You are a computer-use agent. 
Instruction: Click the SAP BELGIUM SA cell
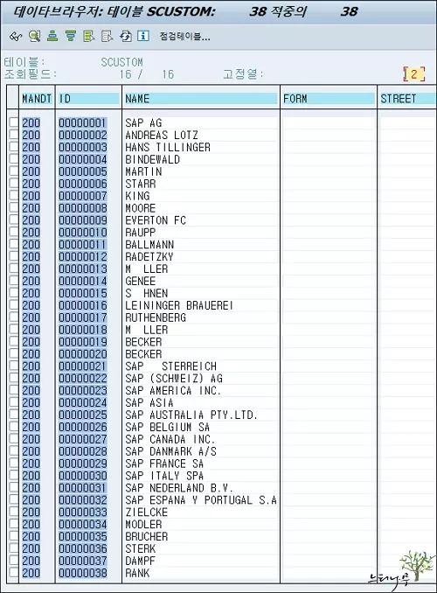pyautogui.click(x=168, y=427)
